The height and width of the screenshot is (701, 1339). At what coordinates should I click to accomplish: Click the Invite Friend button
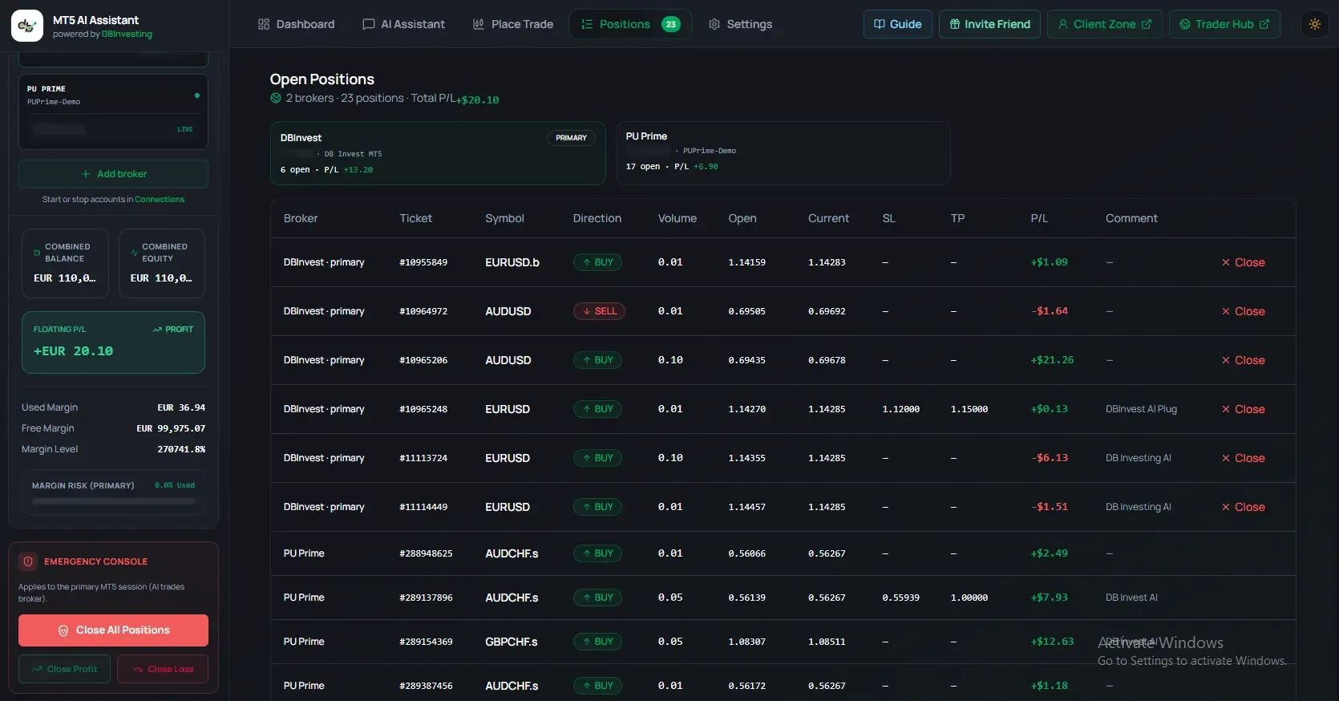989,24
